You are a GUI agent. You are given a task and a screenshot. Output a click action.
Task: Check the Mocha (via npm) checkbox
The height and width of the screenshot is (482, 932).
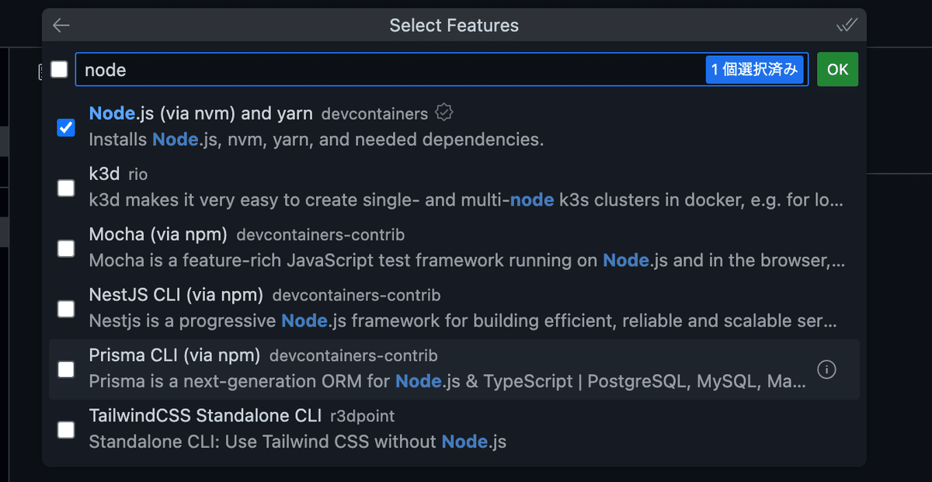pyautogui.click(x=66, y=248)
